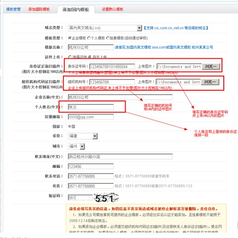Open the 设置默认模板 tab
Screen dimensions: 238x238
(112, 9)
